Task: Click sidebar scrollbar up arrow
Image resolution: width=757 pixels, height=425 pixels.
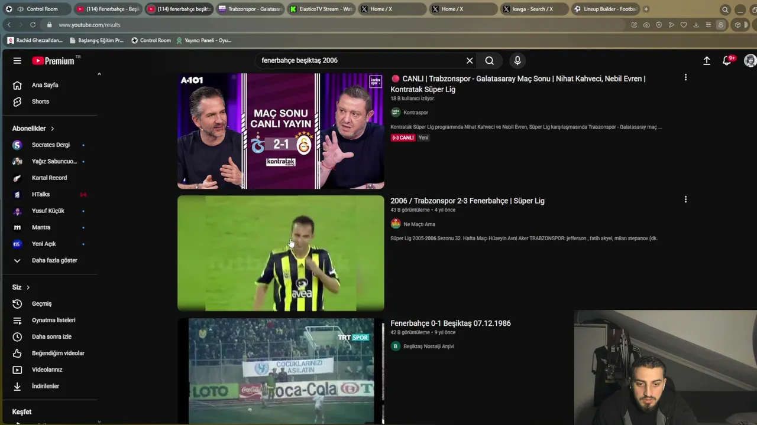Action: click(x=99, y=74)
